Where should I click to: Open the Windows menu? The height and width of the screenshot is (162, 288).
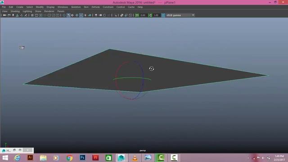63,7
